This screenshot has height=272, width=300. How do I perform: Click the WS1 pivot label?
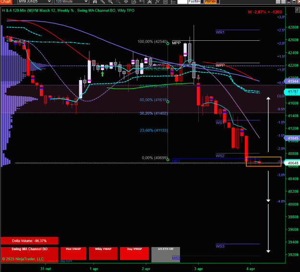[220, 123]
